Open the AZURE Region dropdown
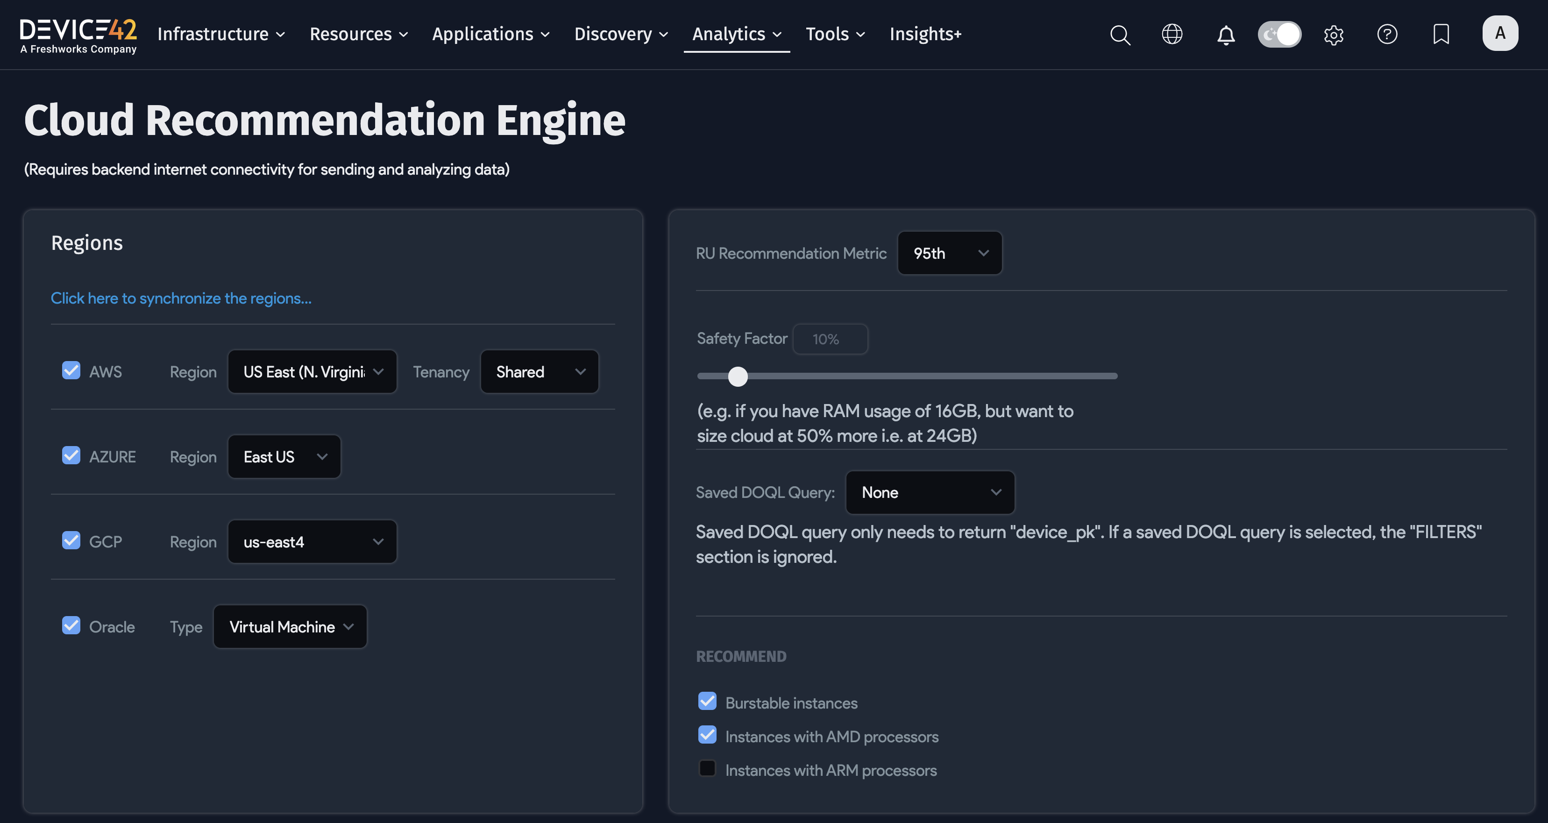 [284, 456]
